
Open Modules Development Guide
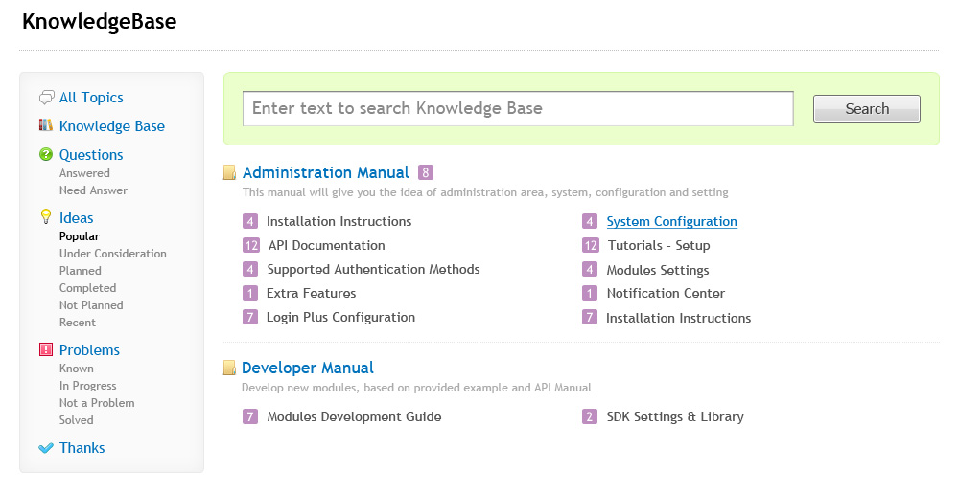pos(354,416)
